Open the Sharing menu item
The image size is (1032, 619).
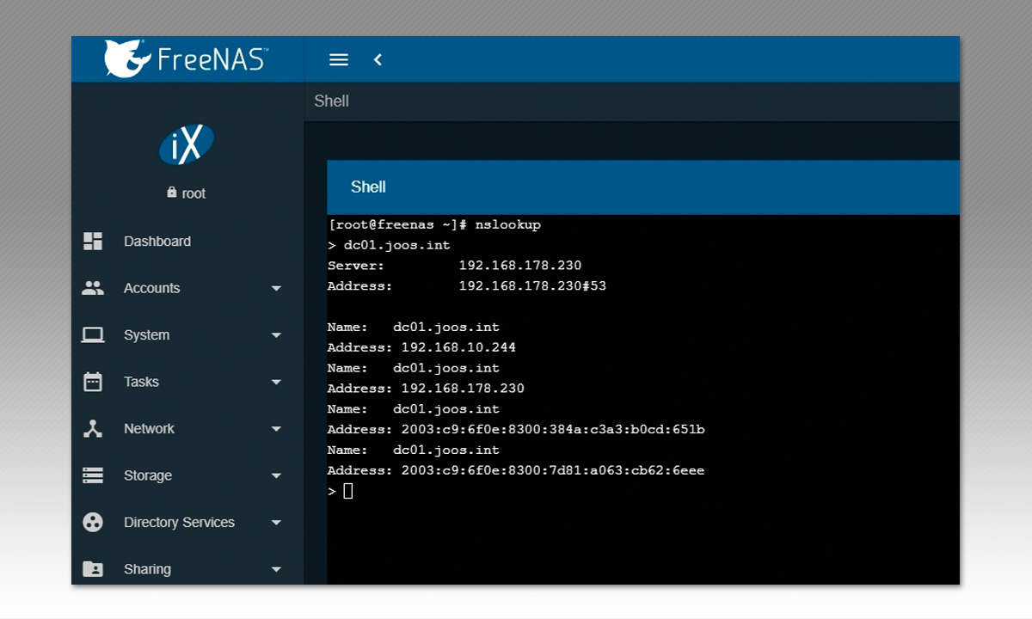(147, 569)
